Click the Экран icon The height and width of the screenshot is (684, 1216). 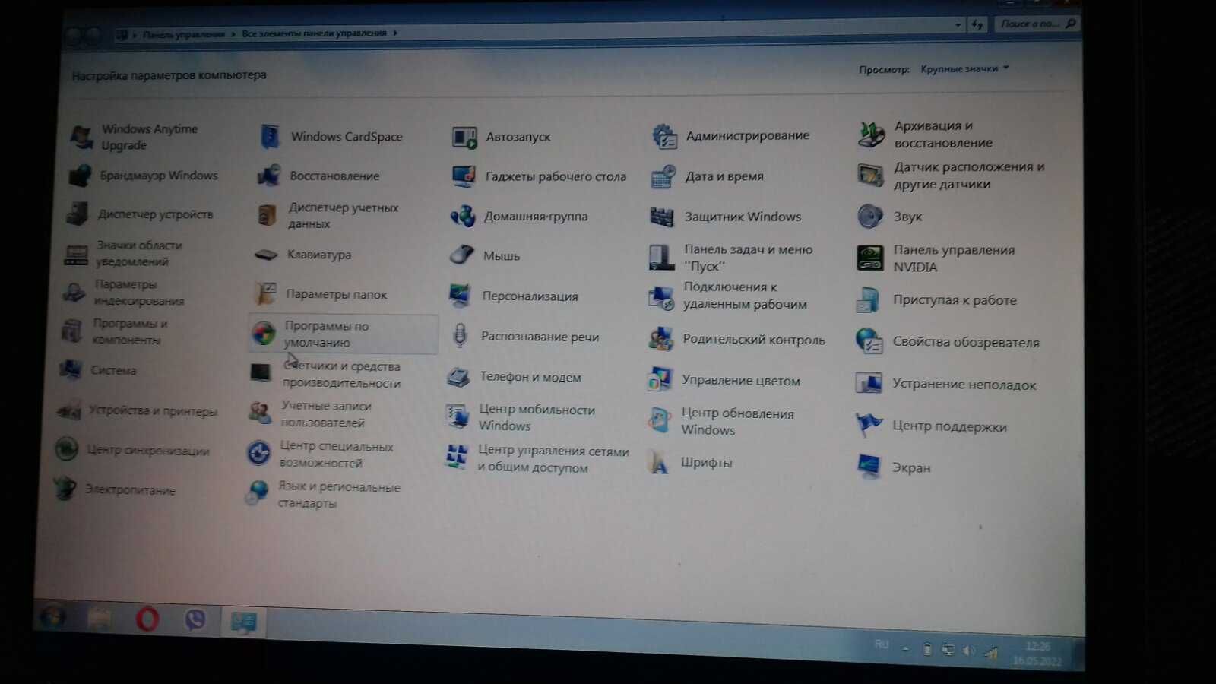(869, 467)
